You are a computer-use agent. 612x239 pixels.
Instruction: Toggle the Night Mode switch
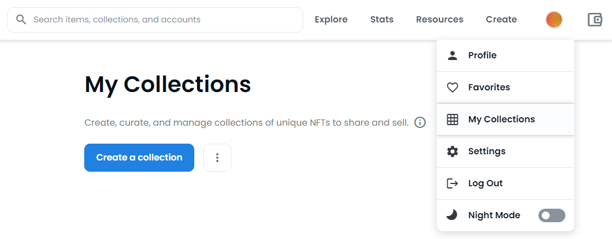pyautogui.click(x=551, y=215)
